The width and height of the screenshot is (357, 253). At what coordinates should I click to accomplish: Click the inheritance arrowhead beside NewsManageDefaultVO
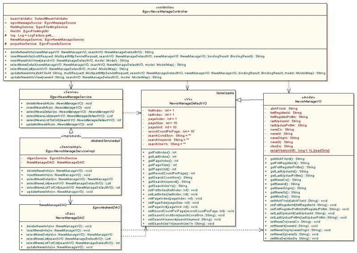[x=238, y=100]
